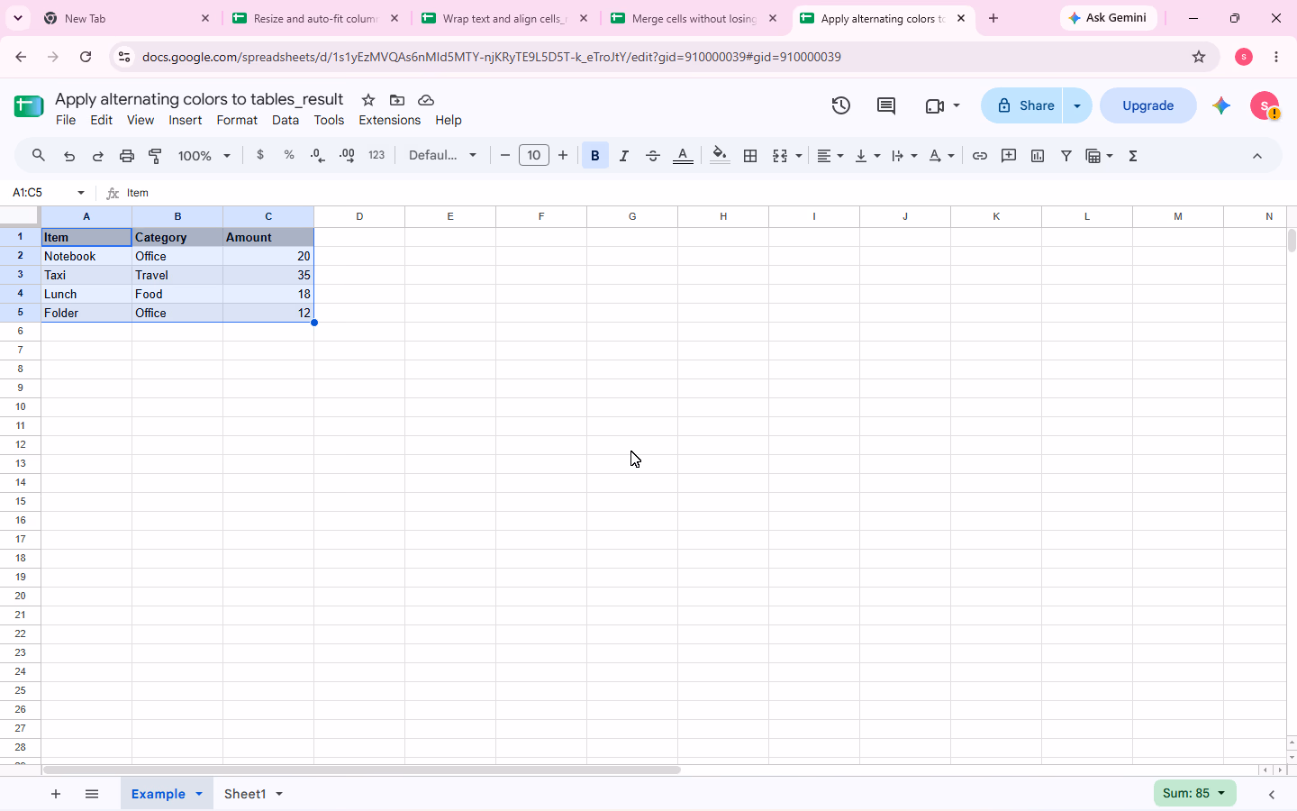
Task: Toggle bold formatting
Action: (594, 156)
